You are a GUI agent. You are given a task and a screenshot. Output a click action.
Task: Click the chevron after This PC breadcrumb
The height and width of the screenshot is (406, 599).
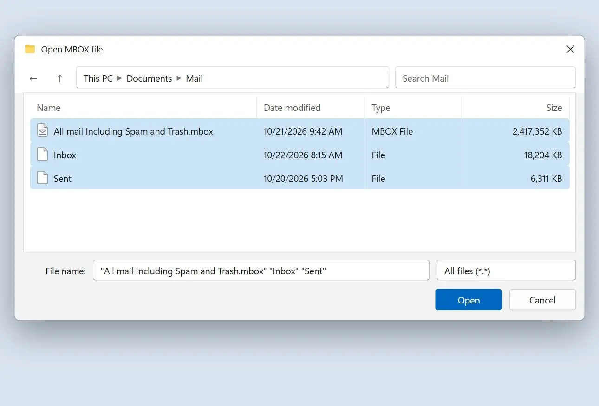(x=119, y=78)
